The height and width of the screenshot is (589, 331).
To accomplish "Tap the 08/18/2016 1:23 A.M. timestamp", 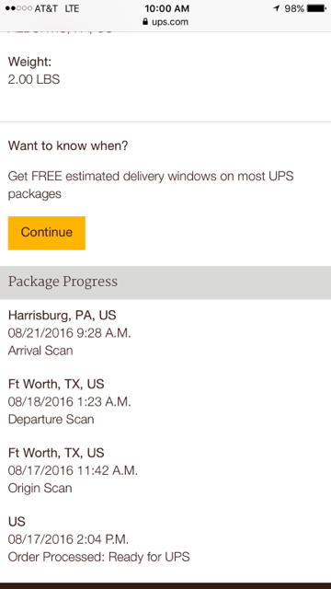I will point(70,402).
